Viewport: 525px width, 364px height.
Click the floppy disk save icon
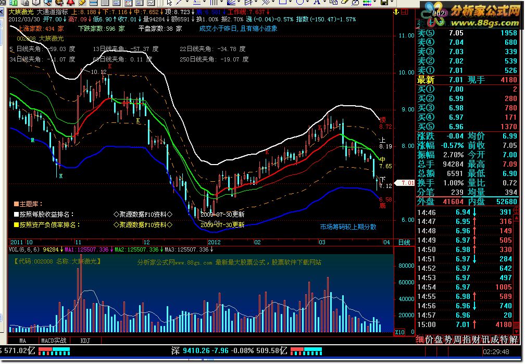(x=384, y=3)
